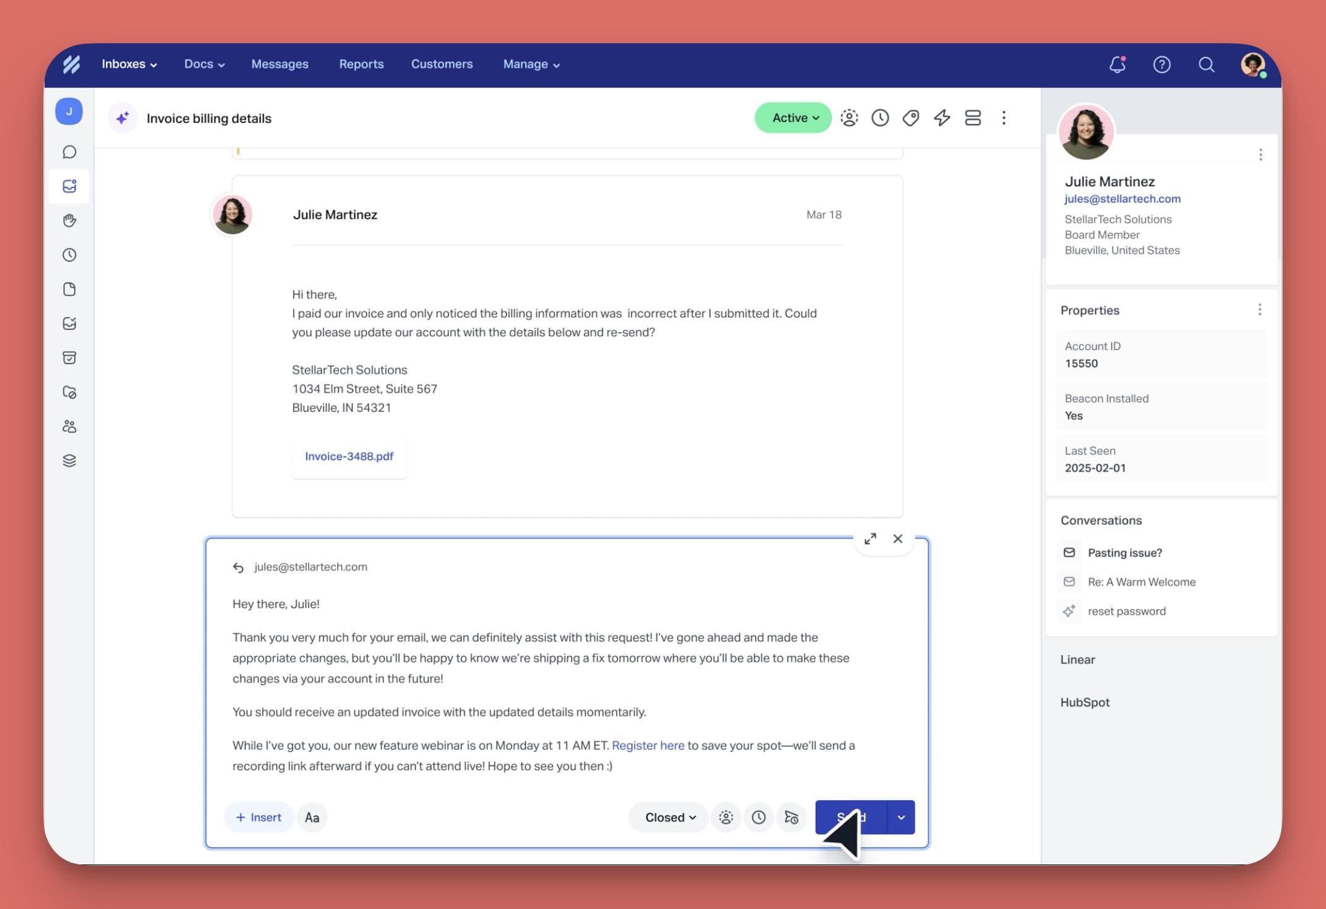Open the Send button dropdown chevron
Viewport: 1326px width, 909px height.
[x=901, y=817]
